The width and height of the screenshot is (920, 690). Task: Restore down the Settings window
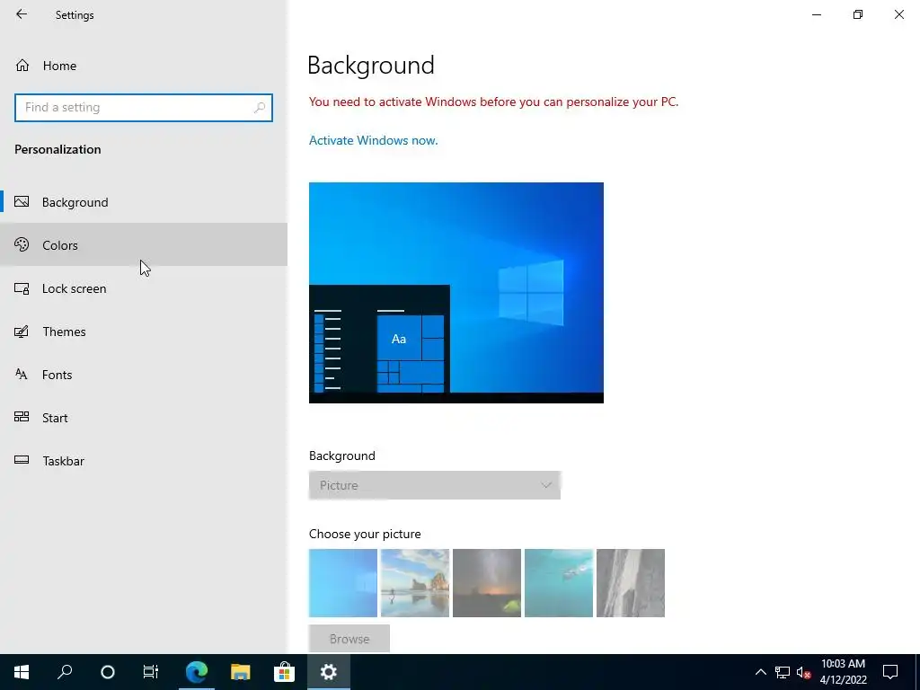[x=858, y=14]
